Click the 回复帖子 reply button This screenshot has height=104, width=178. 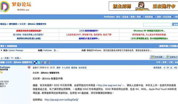click(172, 57)
